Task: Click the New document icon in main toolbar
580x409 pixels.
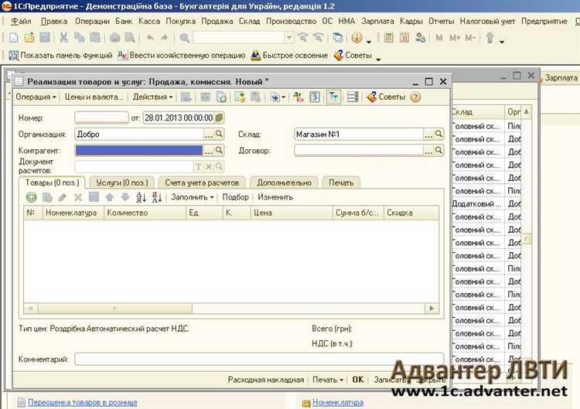Action: 13,37
